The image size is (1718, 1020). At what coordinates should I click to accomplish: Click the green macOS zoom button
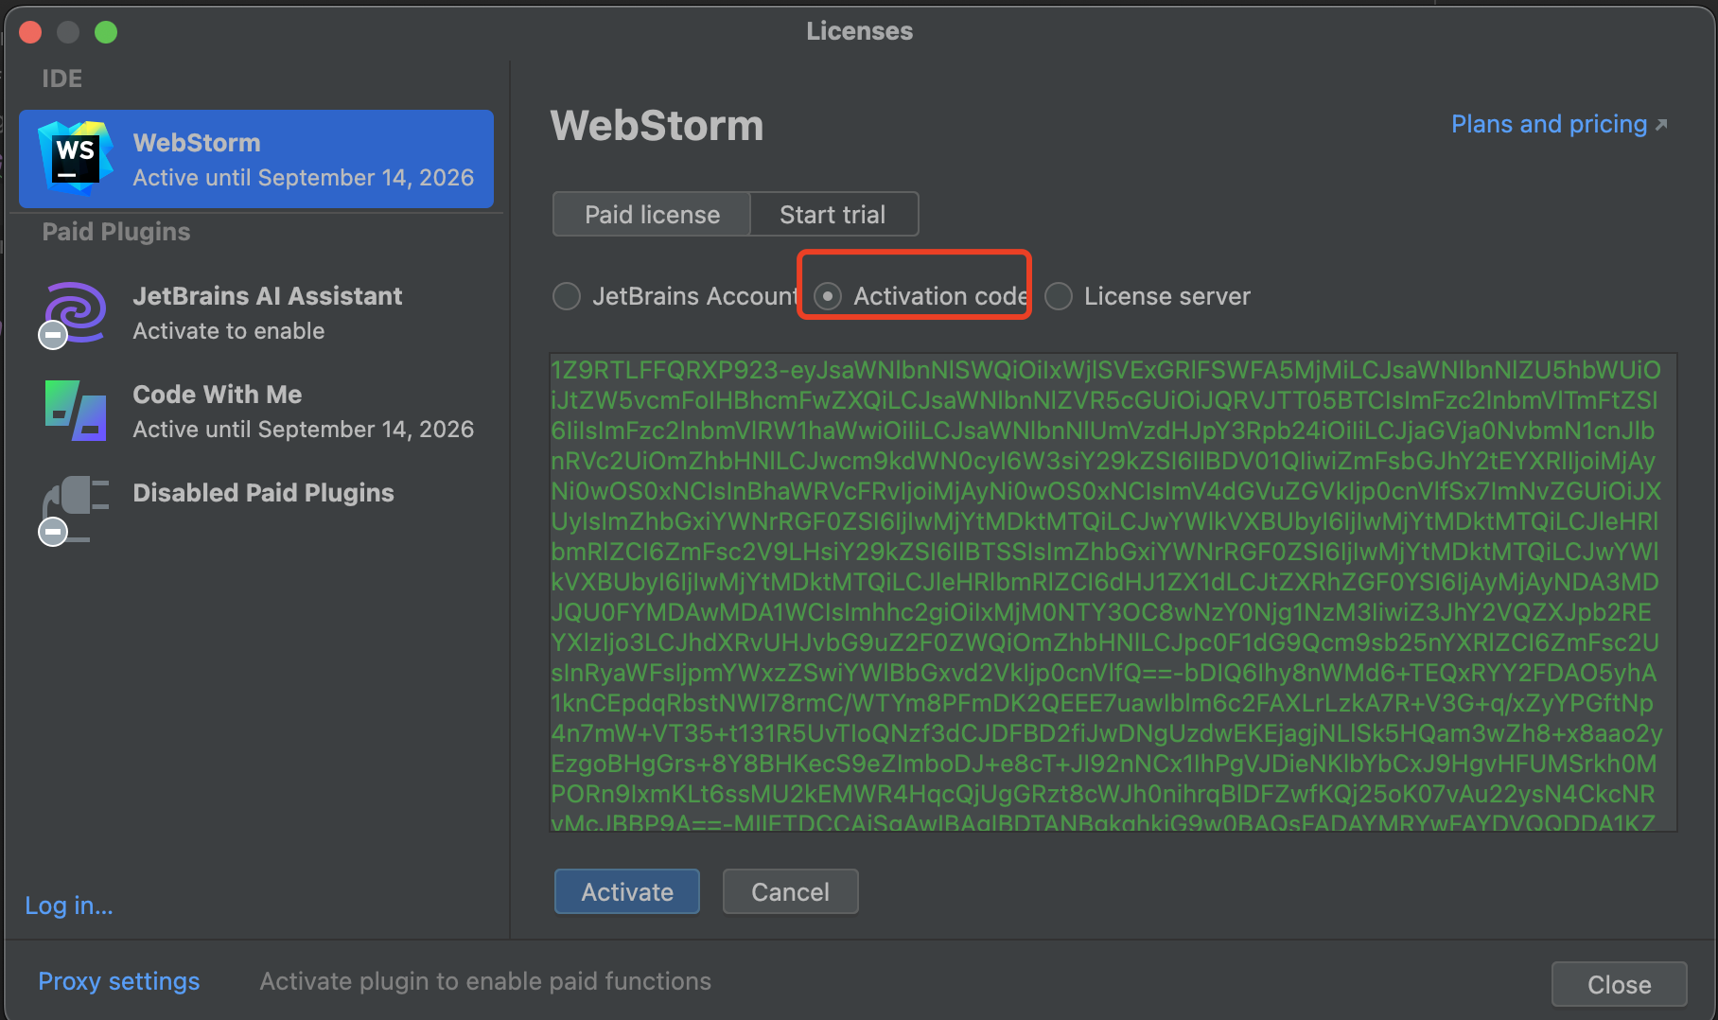(106, 32)
